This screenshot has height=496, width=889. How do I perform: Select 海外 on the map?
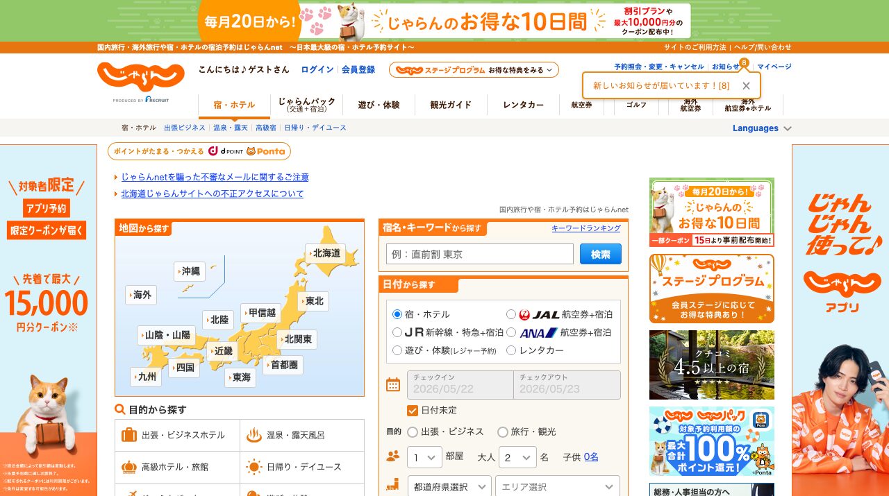click(x=141, y=295)
